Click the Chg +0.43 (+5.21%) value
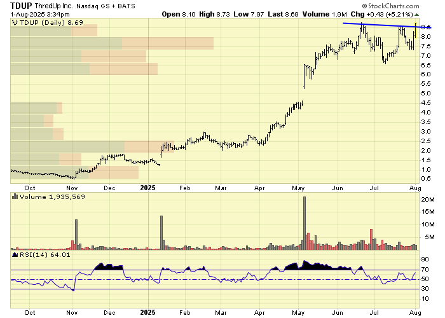Viewport: 445px width, 318px height. point(381,14)
